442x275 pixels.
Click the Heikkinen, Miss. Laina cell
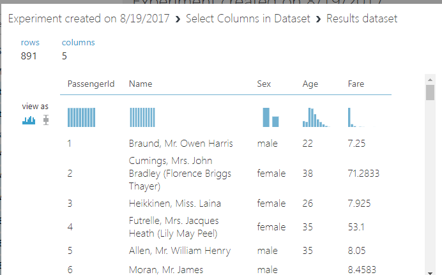click(x=175, y=204)
